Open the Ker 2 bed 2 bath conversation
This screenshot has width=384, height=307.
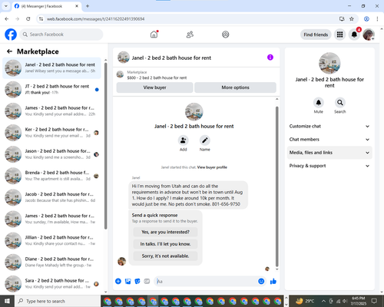click(51, 133)
